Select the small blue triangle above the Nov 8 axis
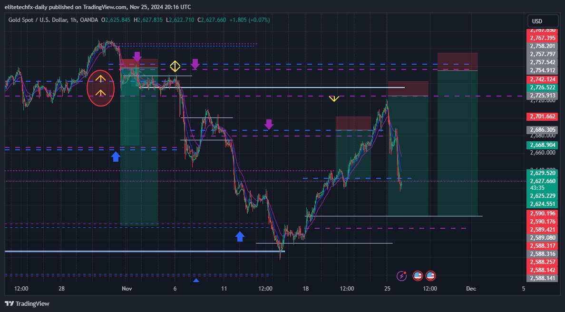 [196, 280]
